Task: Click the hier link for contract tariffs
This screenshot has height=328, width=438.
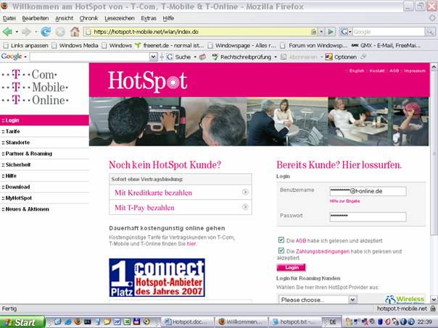Action: [191, 244]
